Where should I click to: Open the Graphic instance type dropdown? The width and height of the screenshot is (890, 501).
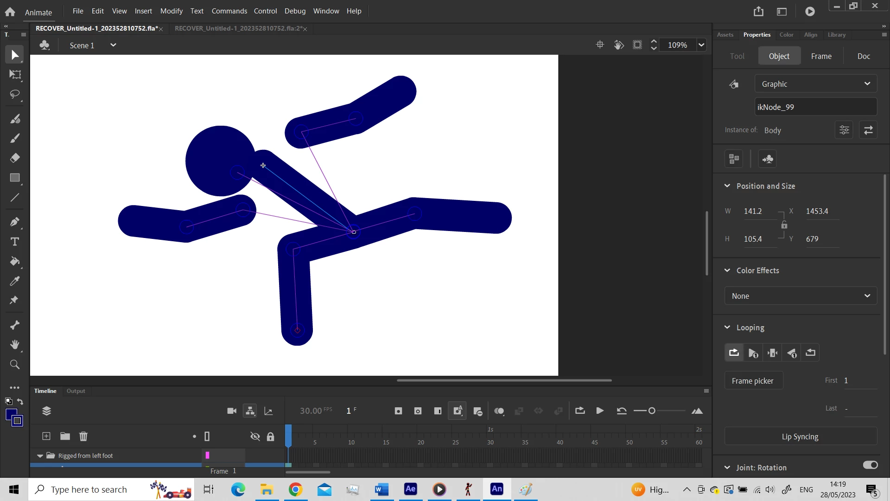click(815, 84)
